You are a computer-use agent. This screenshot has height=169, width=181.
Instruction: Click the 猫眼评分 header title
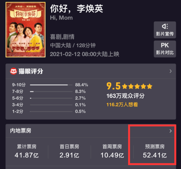click(x=31, y=71)
